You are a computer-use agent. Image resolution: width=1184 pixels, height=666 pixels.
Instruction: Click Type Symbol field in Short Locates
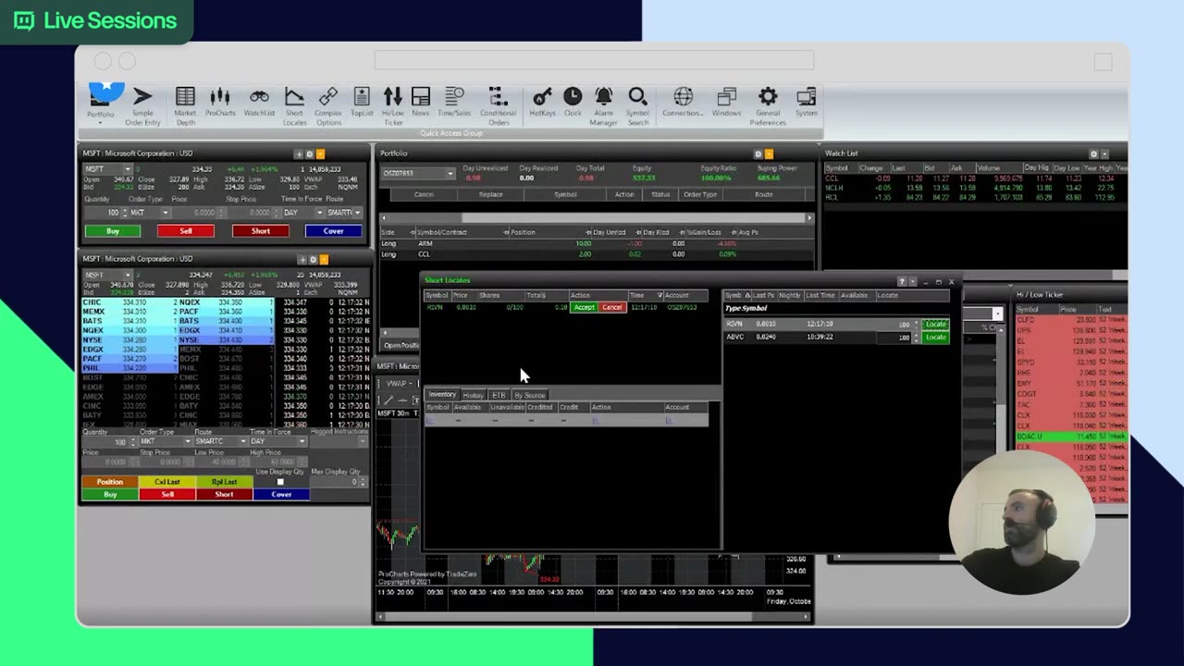(x=835, y=308)
